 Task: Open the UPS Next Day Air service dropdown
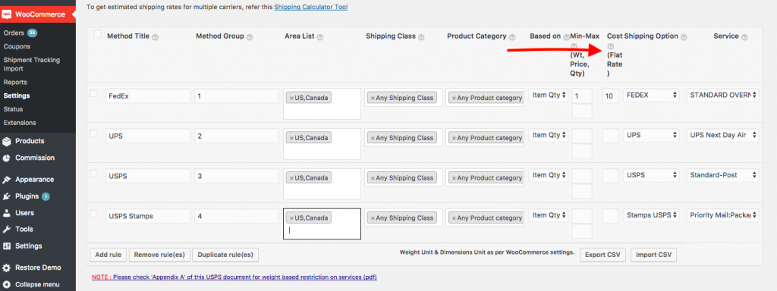coord(722,135)
